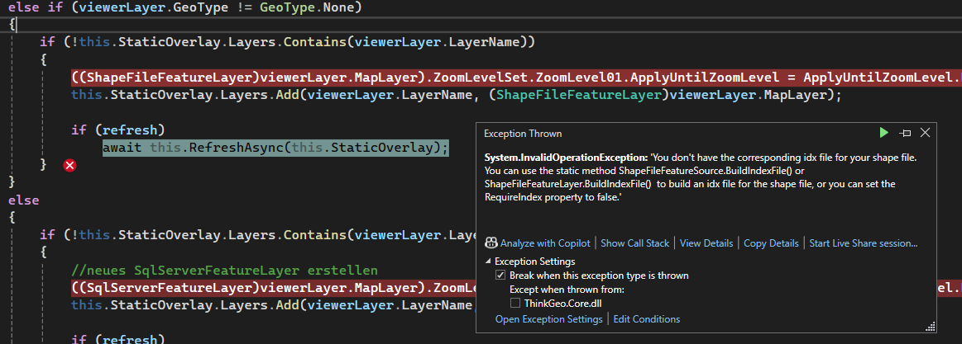Enable the ThinkGeo.Core.dll exception checkbox

click(x=515, y=304)
